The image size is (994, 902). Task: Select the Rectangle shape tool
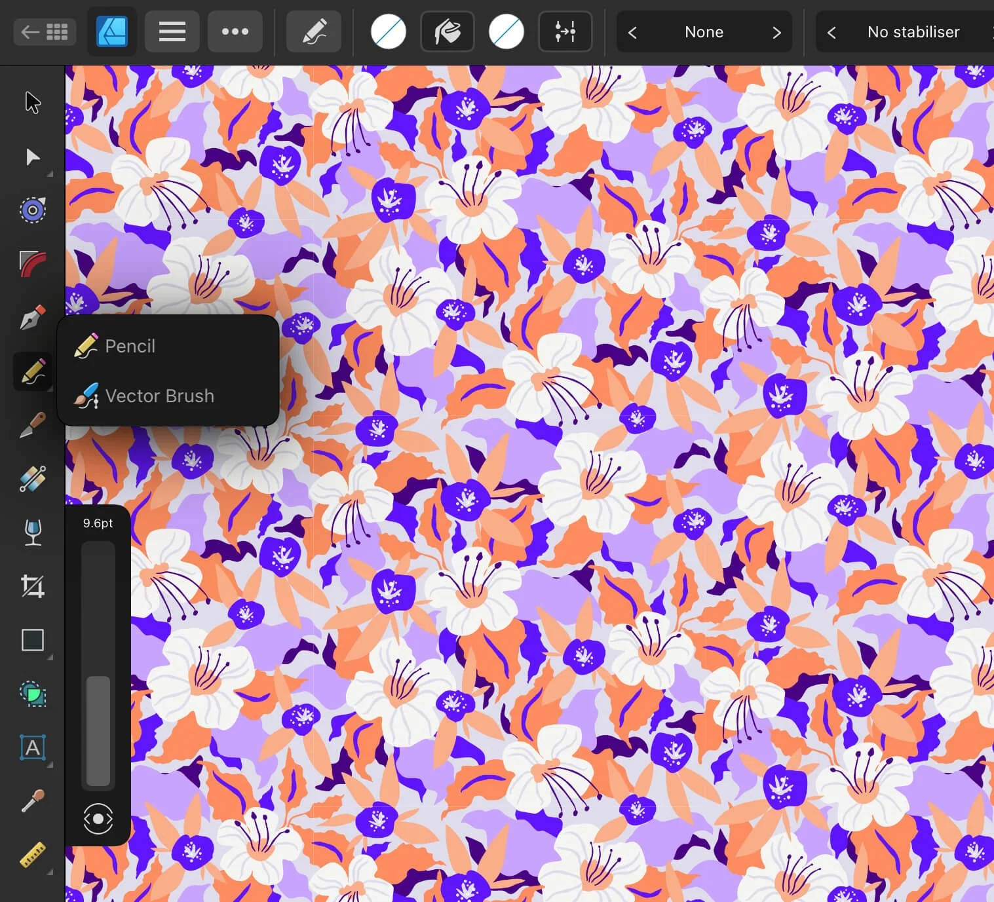pyautogui.click(x=32, y=640)
